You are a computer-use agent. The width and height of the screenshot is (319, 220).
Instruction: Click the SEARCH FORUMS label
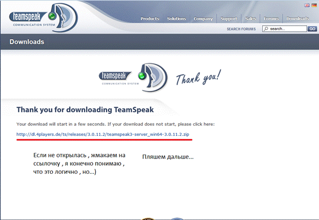(x=241, y=29)
